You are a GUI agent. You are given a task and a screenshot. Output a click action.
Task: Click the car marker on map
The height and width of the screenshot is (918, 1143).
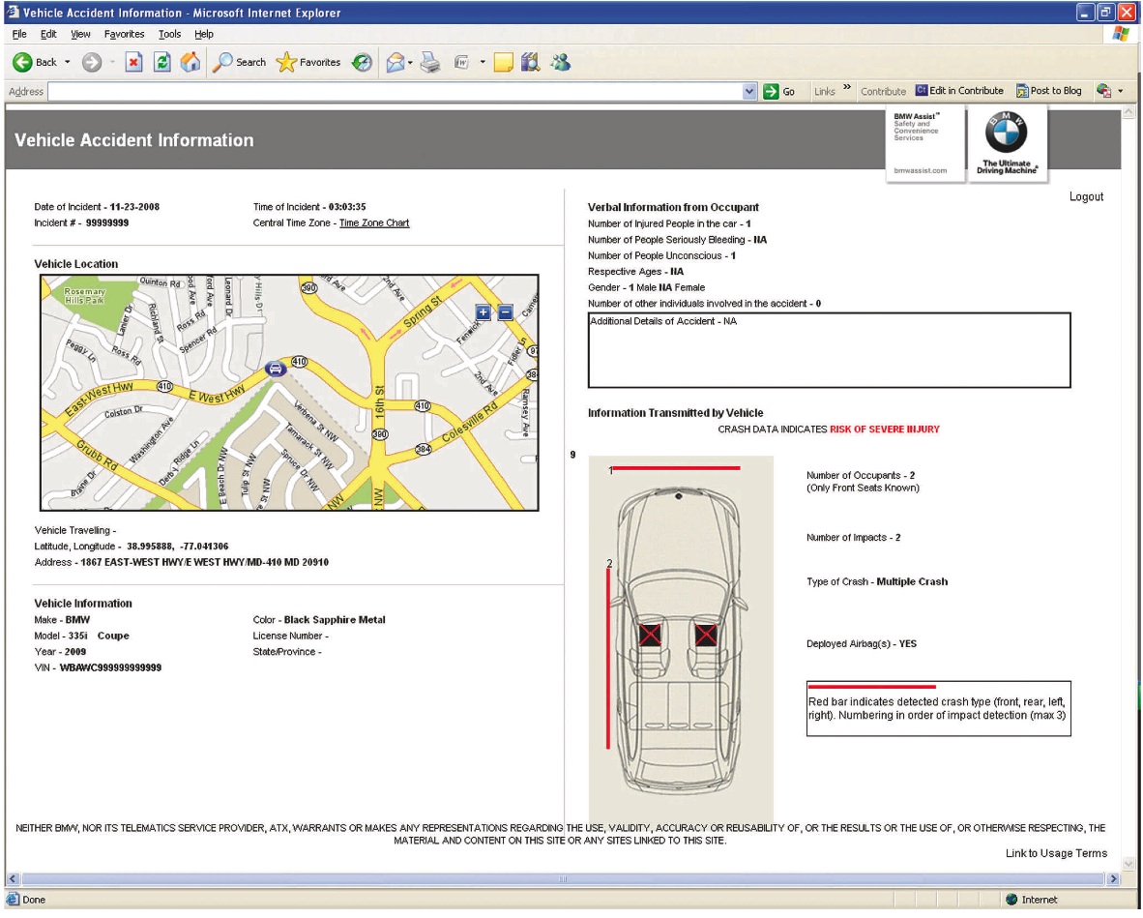point(275,369)
